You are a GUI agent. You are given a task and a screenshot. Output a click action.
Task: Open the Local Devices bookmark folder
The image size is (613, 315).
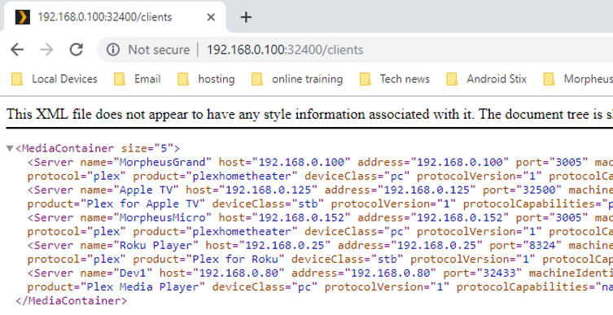(55, 79)
